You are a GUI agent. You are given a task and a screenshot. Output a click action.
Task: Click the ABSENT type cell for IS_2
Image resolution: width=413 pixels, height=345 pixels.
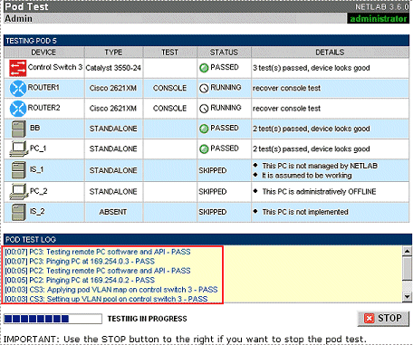tap(113, 212)
